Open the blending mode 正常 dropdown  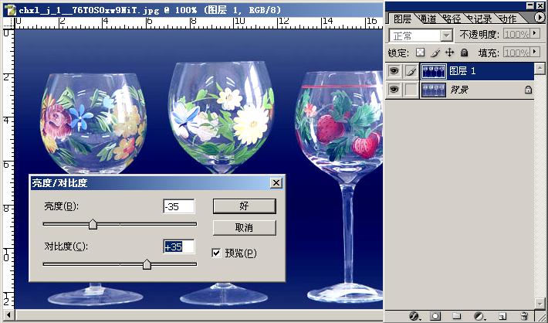[x=446, y=36]
